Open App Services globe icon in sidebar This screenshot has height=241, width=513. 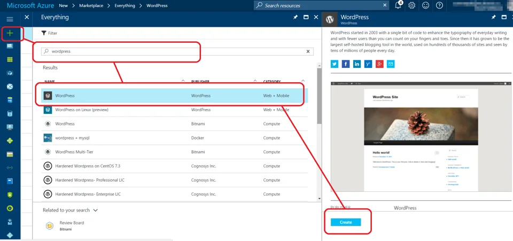pos(10,87)
